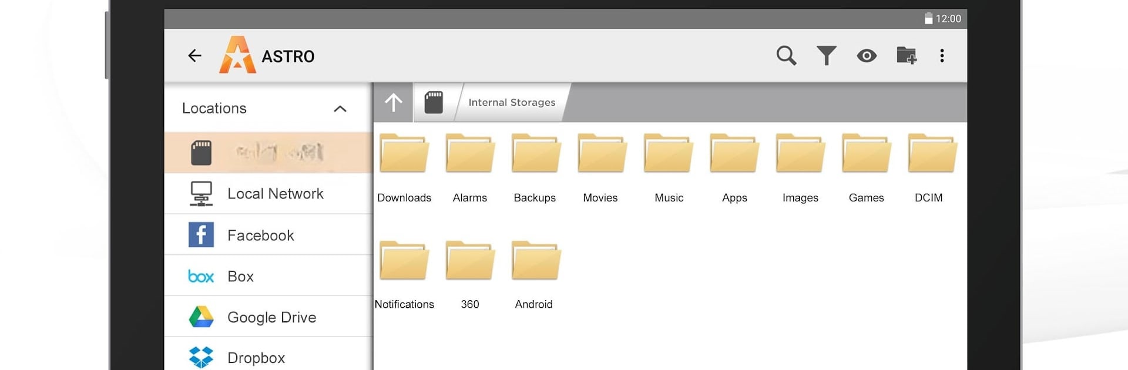Open the three-dot overflow menu

(942, 56)
